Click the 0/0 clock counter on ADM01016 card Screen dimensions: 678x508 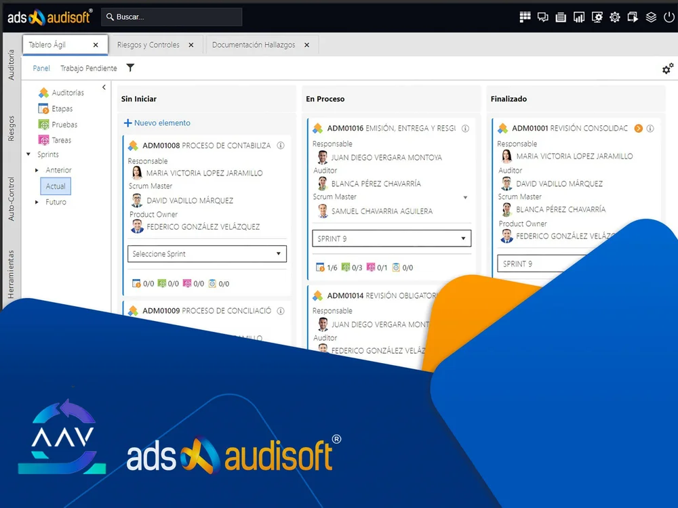(x=402, y=268)
